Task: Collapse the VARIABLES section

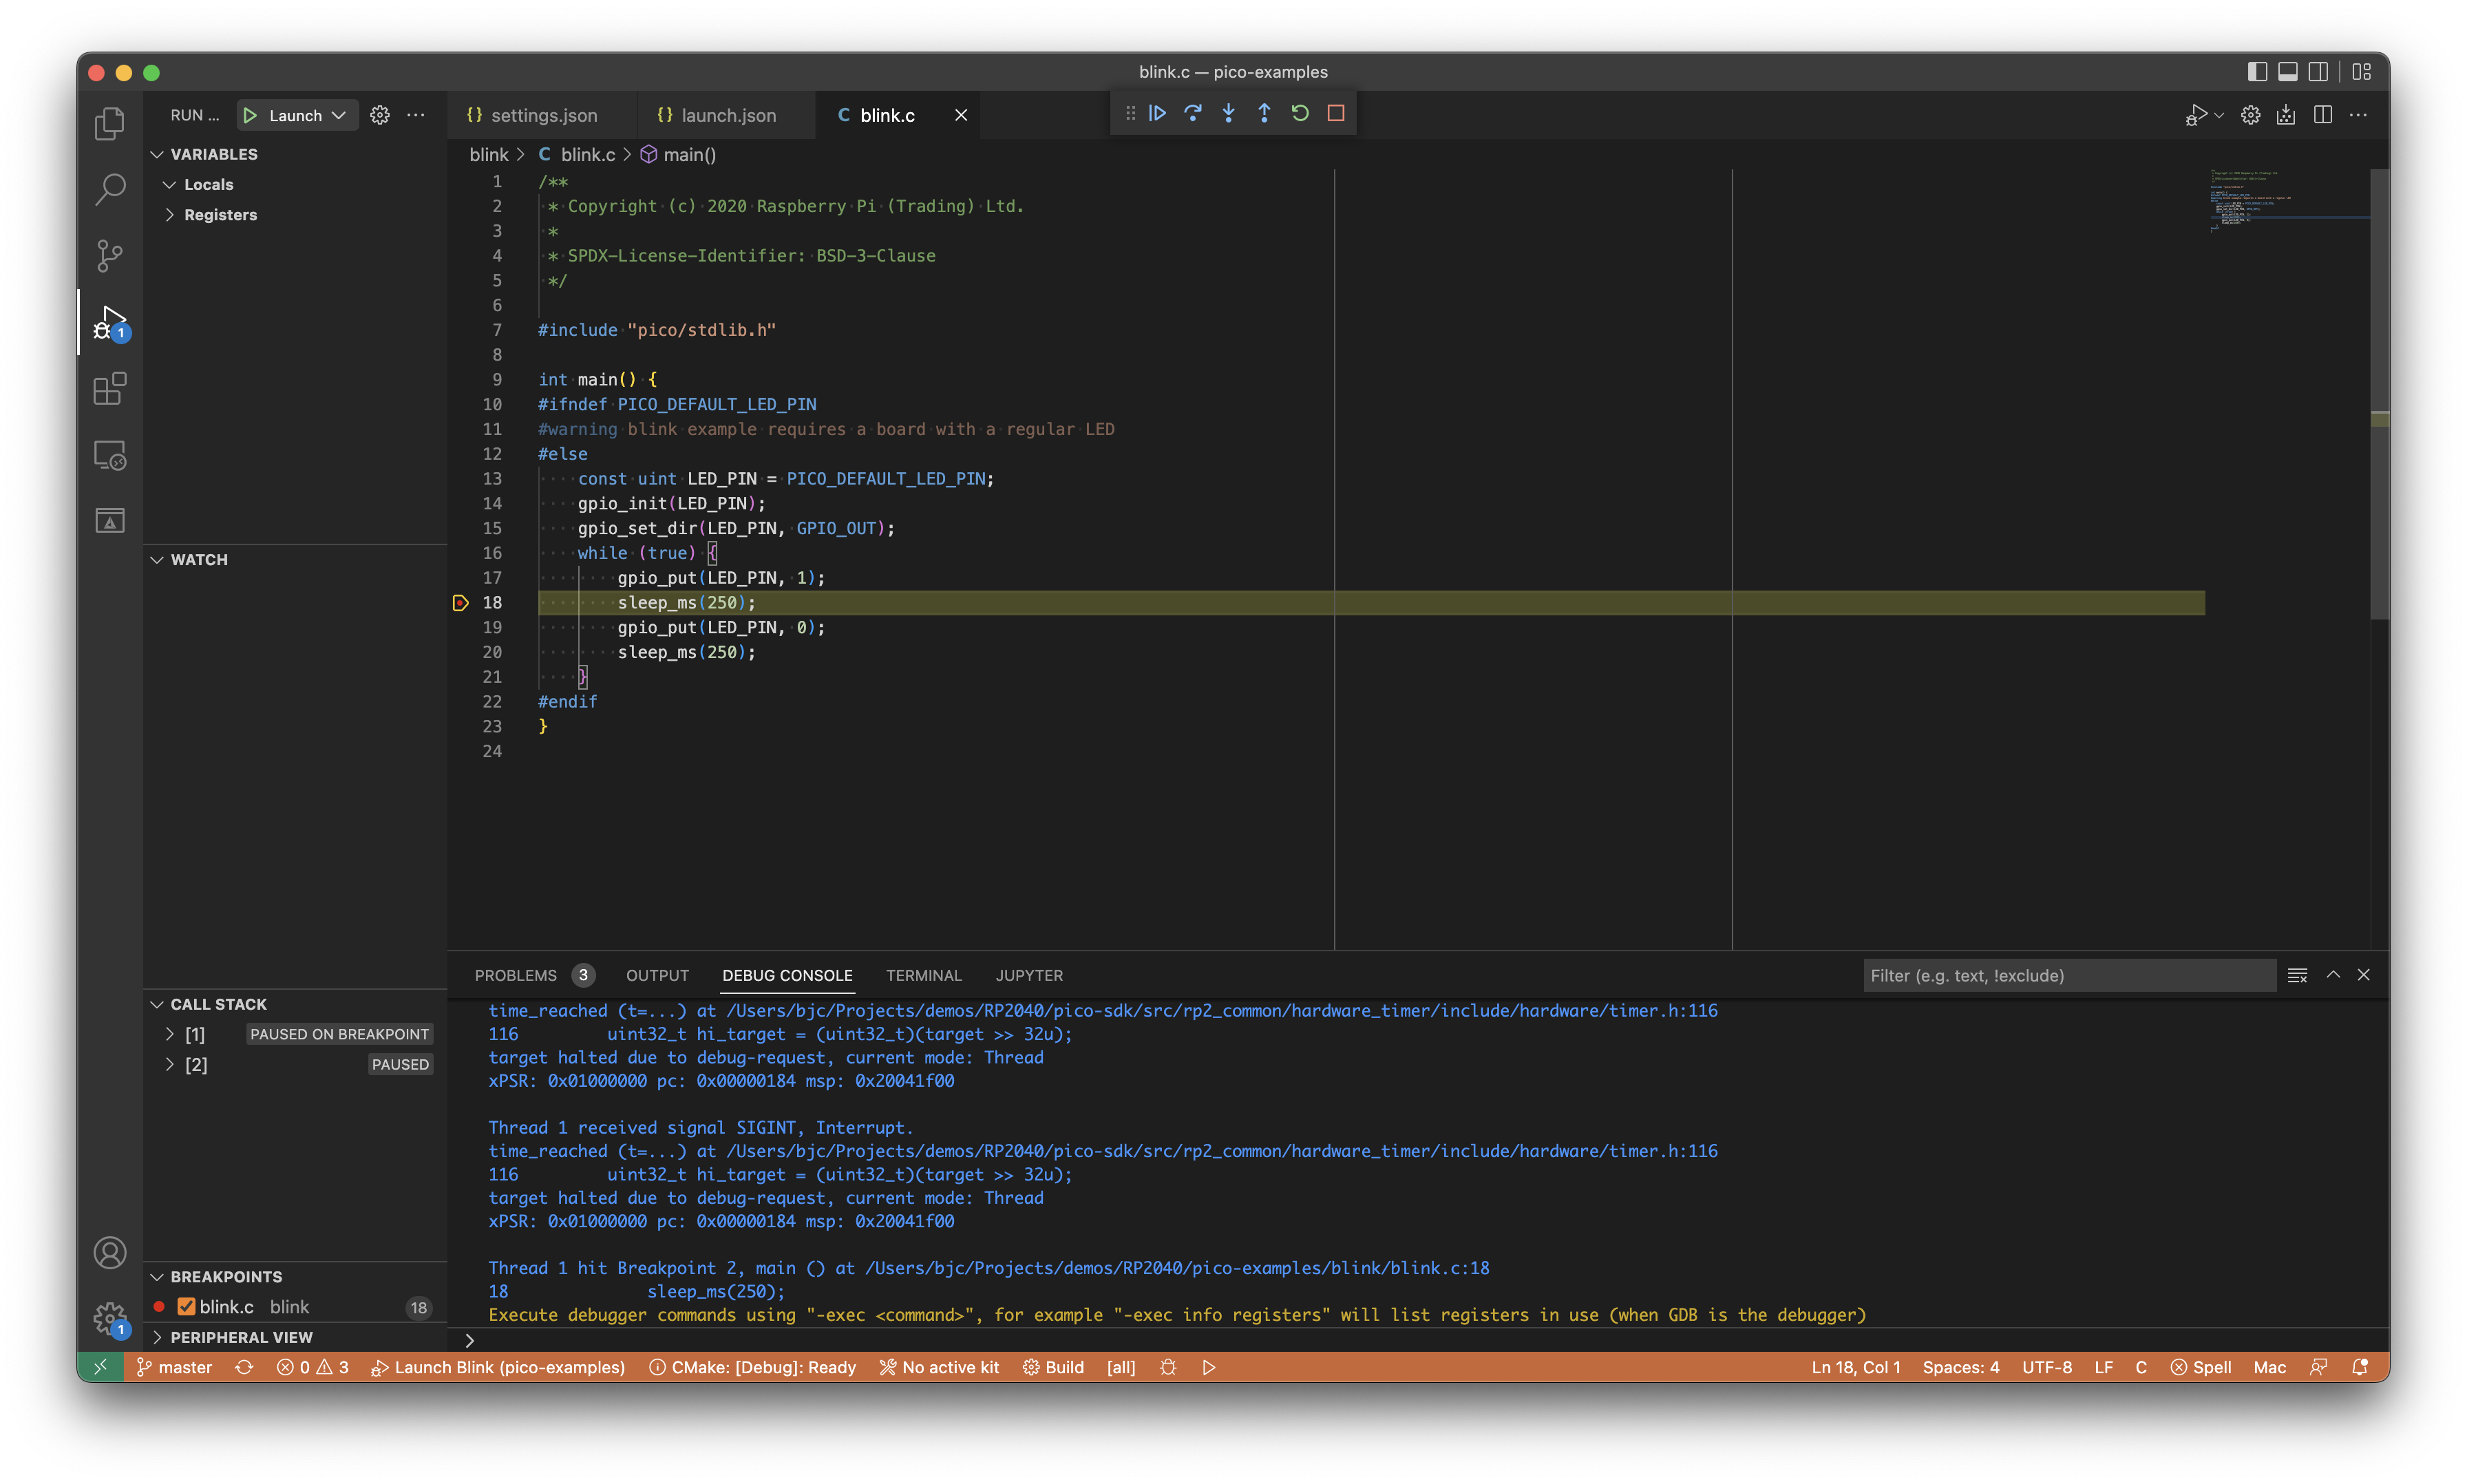Action: point(157,154)
